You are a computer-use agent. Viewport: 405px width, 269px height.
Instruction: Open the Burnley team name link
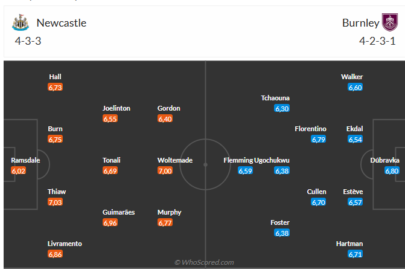360,23
